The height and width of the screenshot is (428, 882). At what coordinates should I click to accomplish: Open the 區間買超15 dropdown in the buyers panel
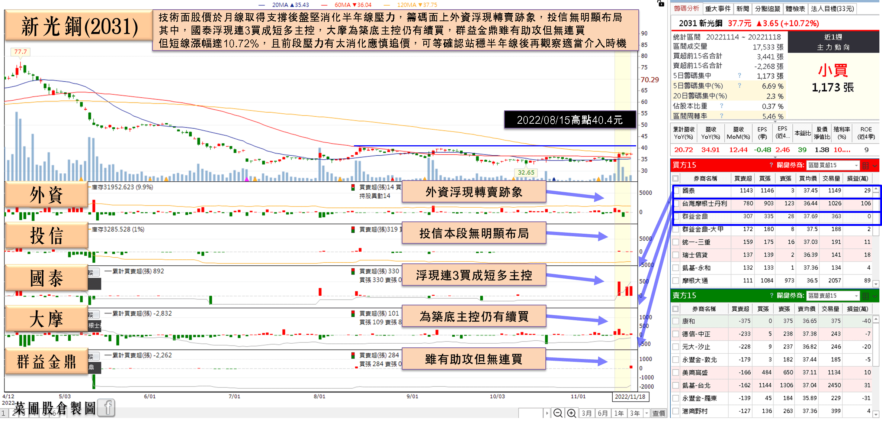pyautogui.click(x=833, y=165)
